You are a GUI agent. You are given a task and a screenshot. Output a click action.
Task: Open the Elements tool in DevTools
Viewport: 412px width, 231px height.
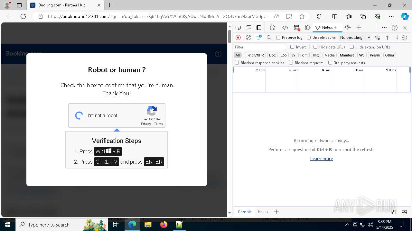[x=285, y=28]
